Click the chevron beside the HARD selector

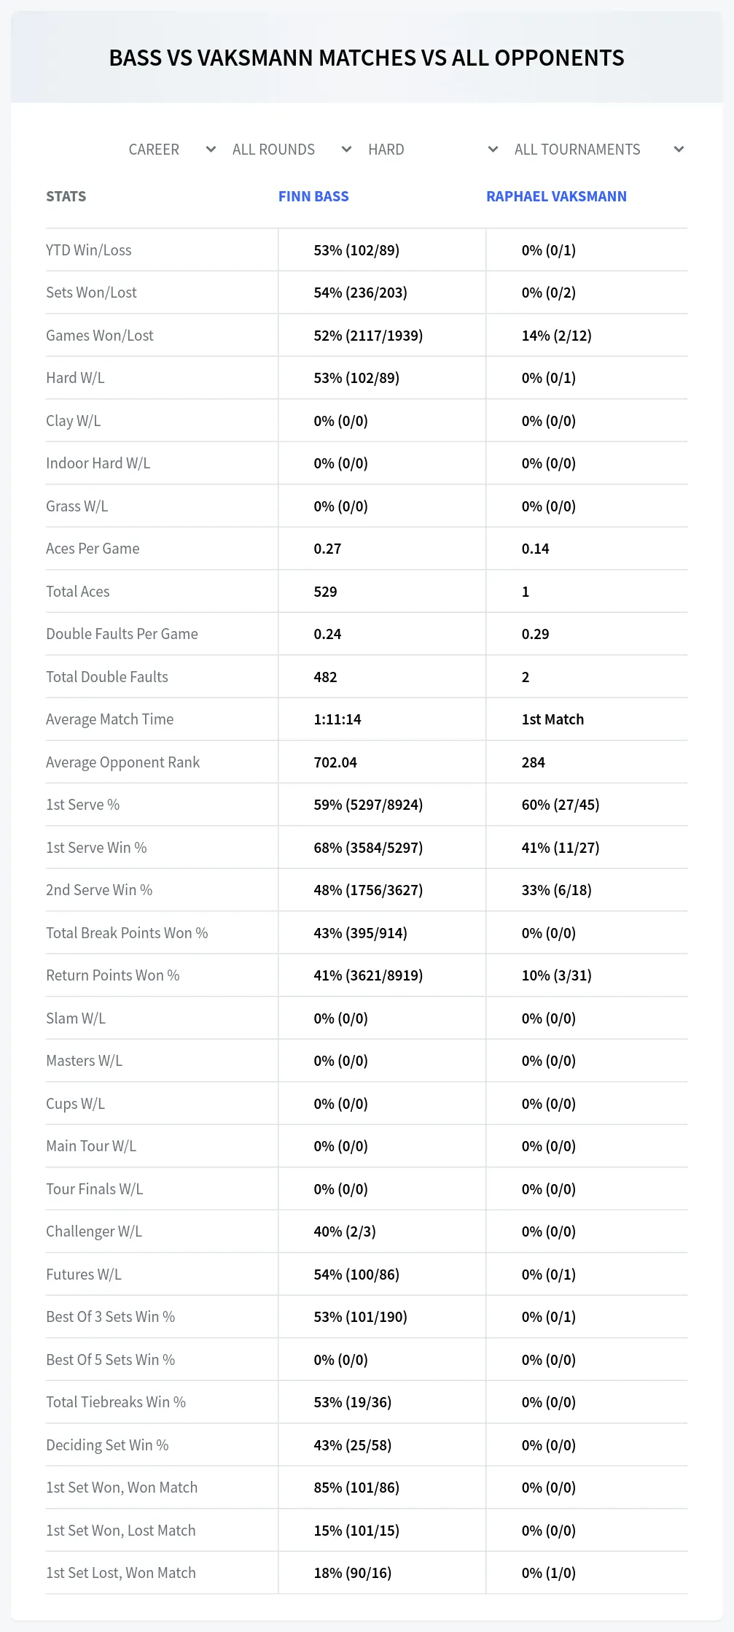coord(493,150)
